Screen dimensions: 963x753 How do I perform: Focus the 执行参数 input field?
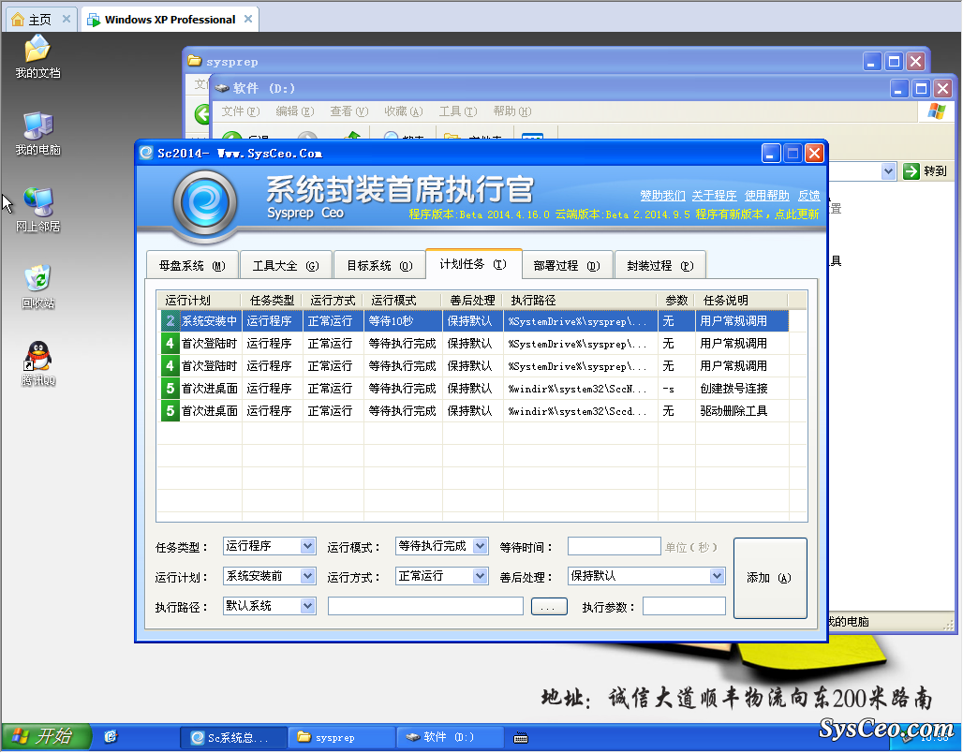(684, 606)
